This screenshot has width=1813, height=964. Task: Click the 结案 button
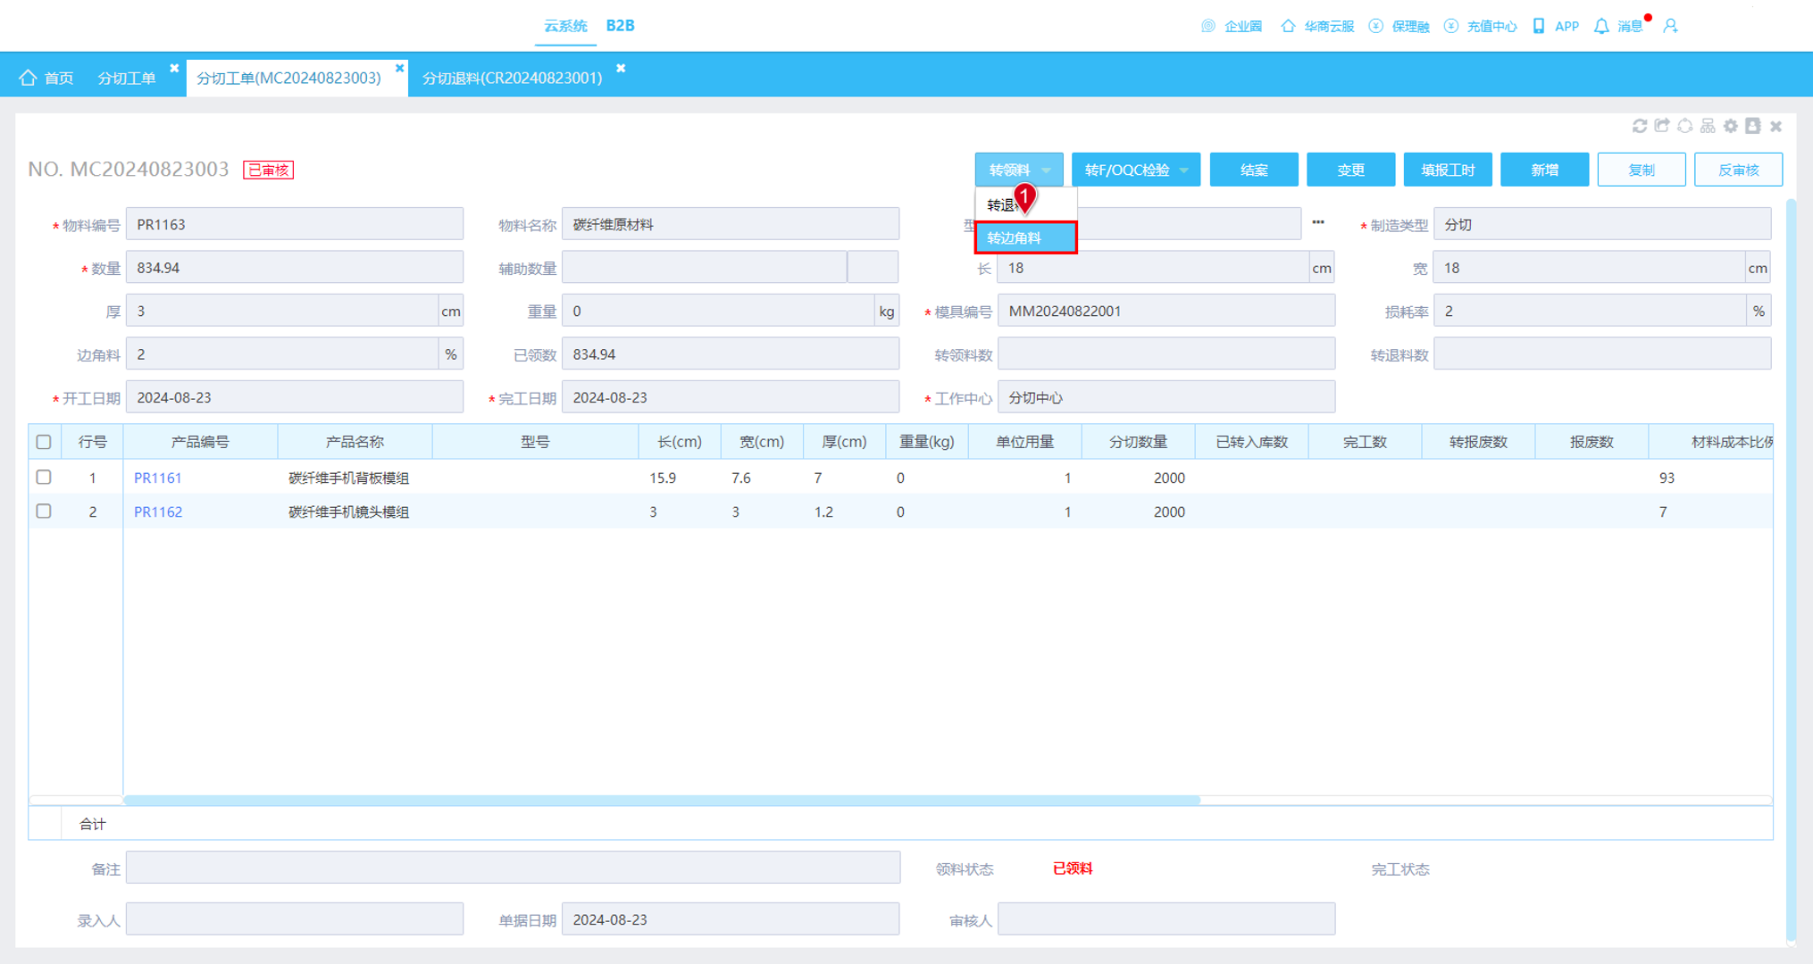[x=1254, y=170]
